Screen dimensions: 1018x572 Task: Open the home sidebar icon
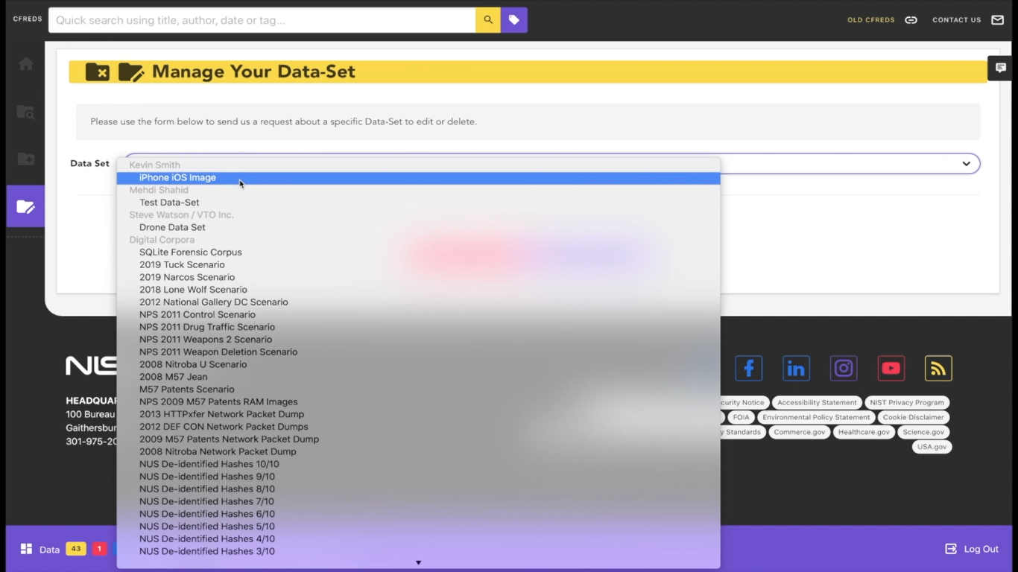(x=26, y=64)
